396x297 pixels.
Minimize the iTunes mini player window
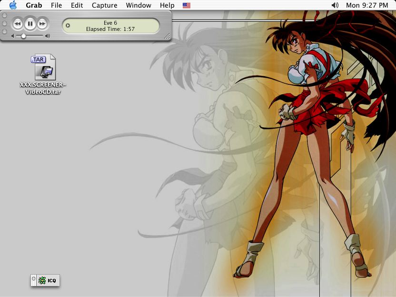tap(4, 23)
